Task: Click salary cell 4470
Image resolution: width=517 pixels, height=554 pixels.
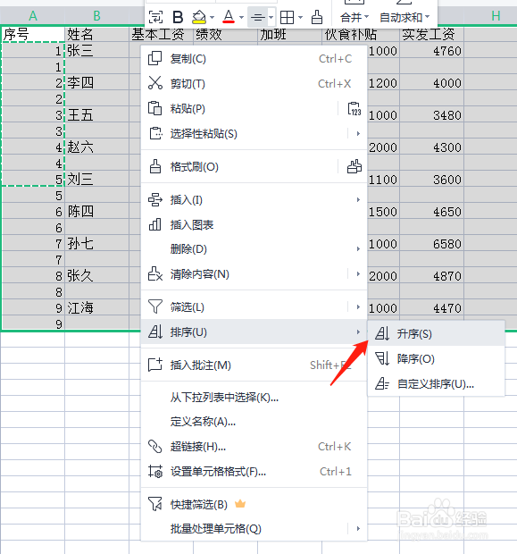Action: pyautogui.click(x=431, y=307)
